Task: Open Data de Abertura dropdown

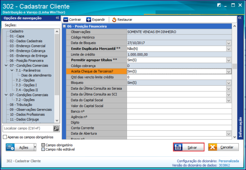Action: (229, 134)
